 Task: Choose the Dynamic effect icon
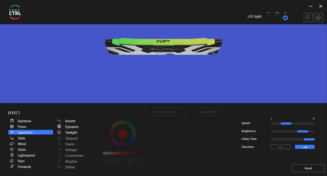click(59, 127)
